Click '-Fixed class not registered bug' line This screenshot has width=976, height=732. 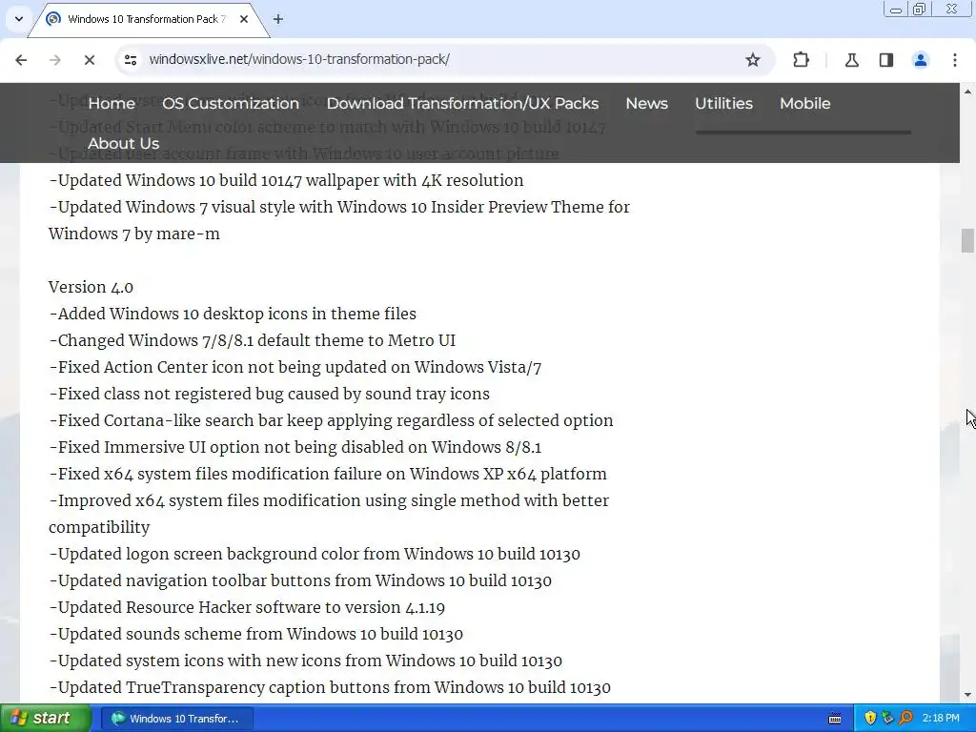tap(270, 394)
